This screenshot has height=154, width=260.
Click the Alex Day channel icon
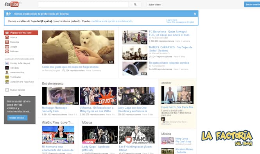7,68
